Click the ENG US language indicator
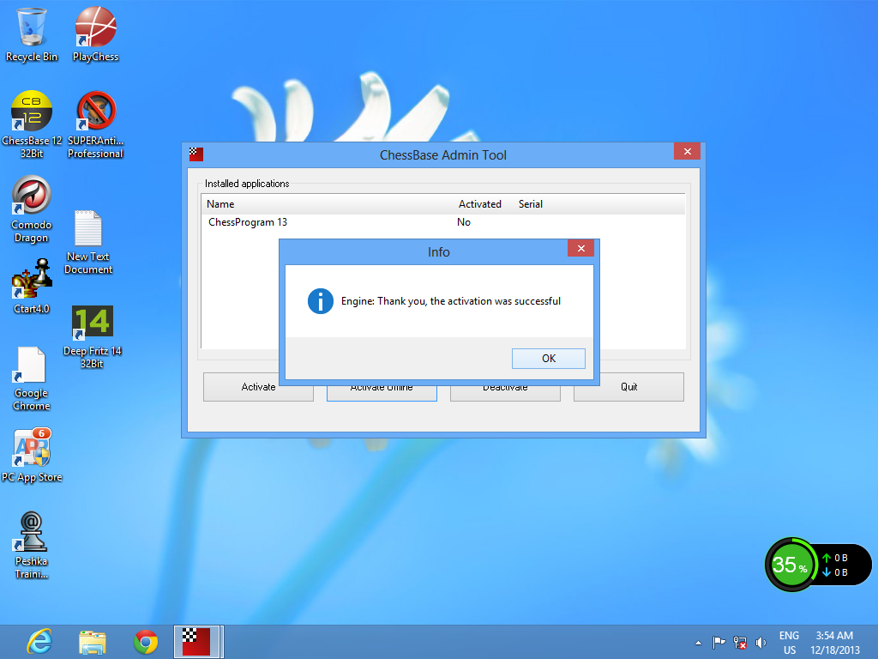878x659 pixels. (x=789, y=643)
